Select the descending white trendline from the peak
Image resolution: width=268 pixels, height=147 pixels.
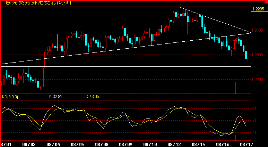pyautogui.click(x=215, y=20)
